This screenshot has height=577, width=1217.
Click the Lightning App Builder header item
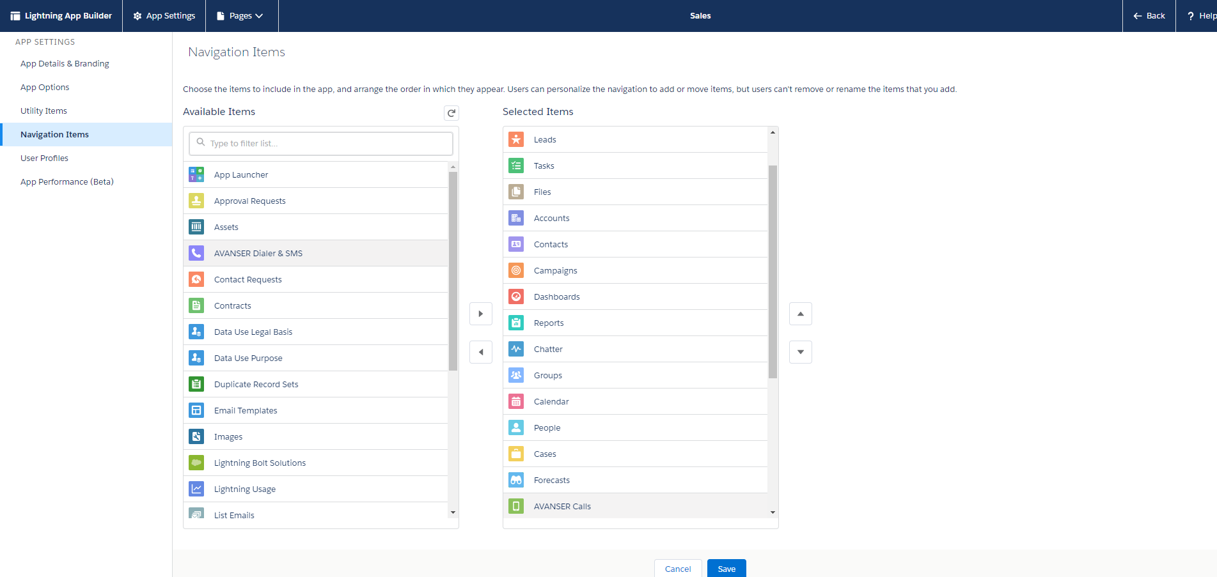coord(61,16)
